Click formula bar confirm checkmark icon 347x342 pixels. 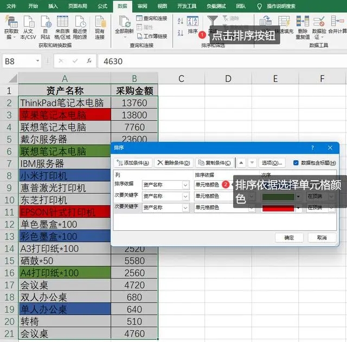click(75, 61)
